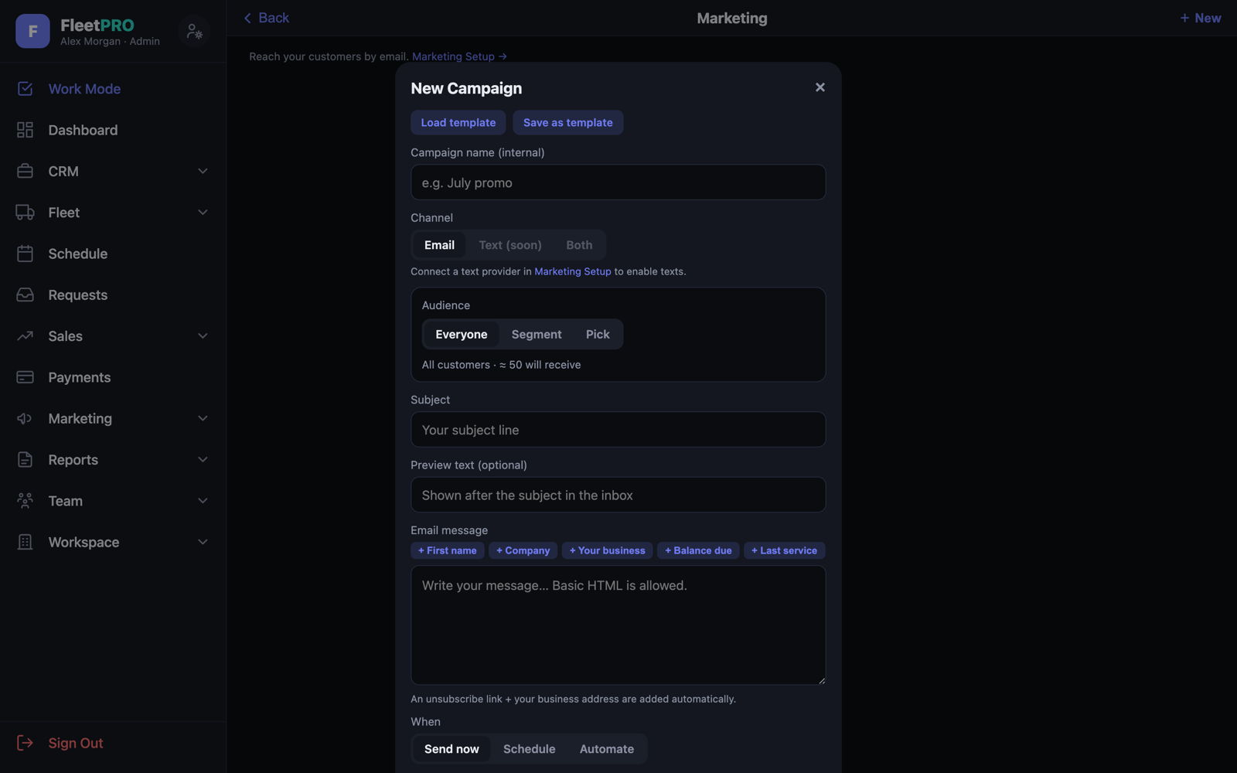Click the FleetPRO logo icon
The height and width of the screenshot is (773, 1237).
[x=32, y=31]
